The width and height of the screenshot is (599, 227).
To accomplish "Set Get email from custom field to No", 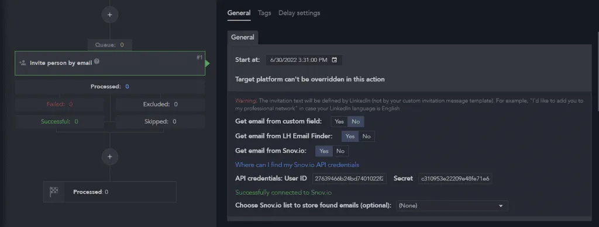I will [x=356, y=121].
